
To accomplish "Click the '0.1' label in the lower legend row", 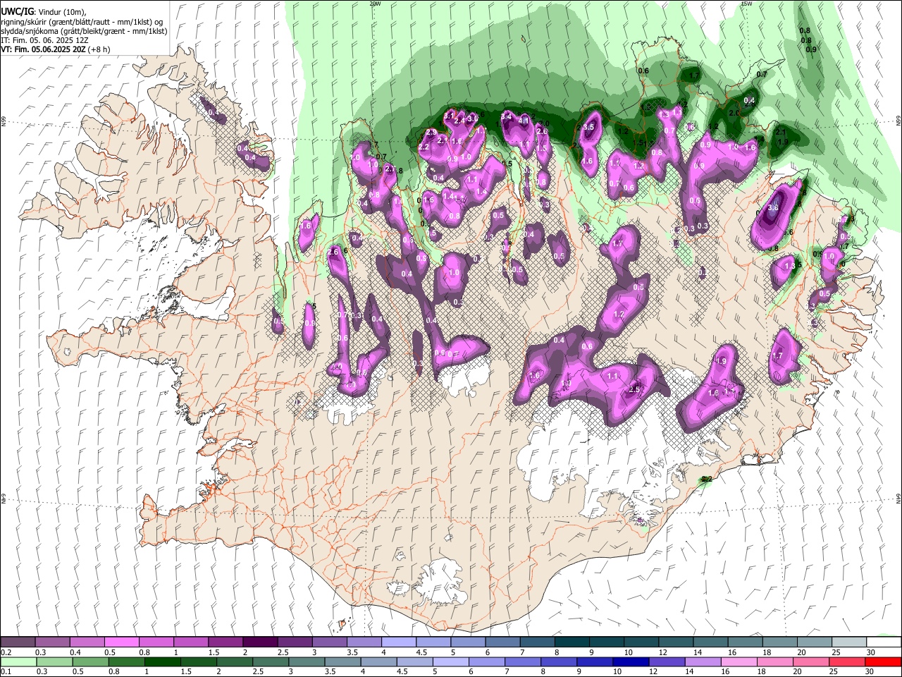I will coord(6,671).
